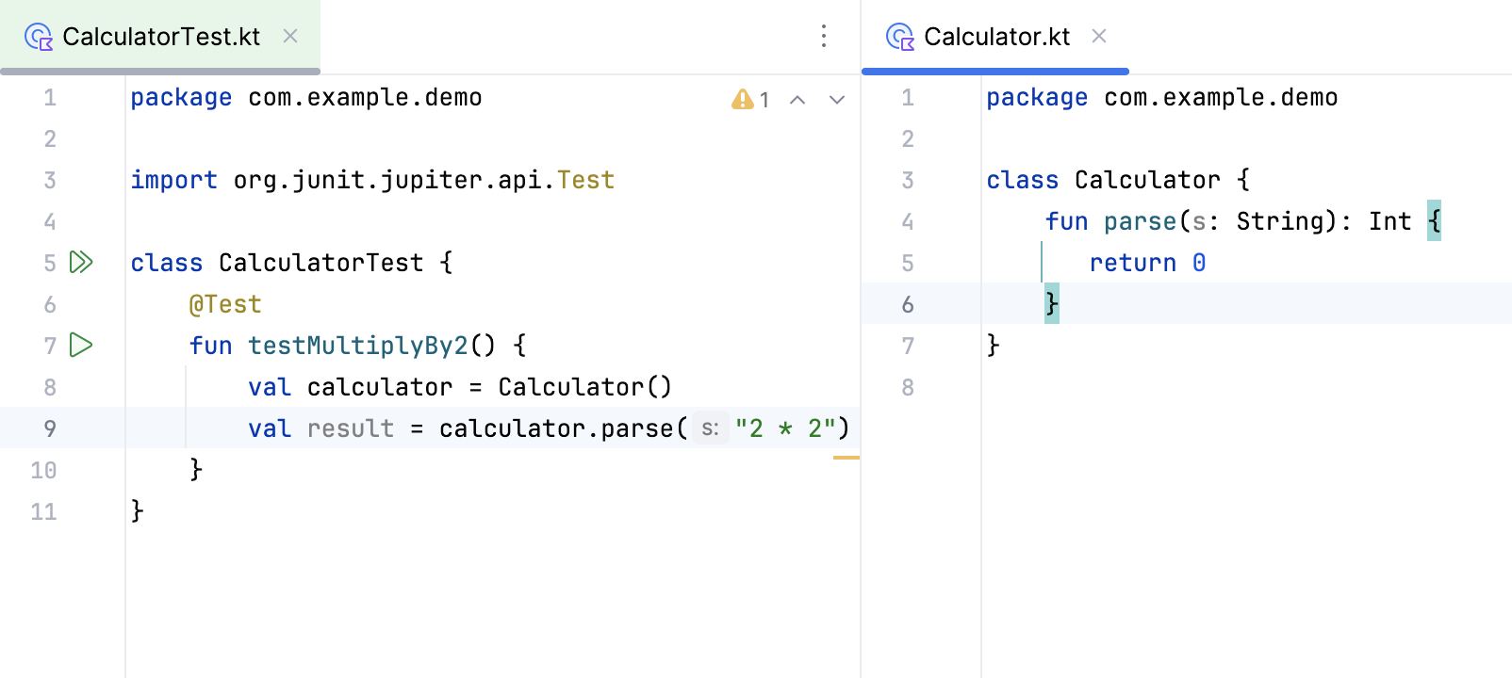1512x678 pixels.
Task: Run the testMultiplyBy2 test from gutter
Action: [x=81, y=346]
